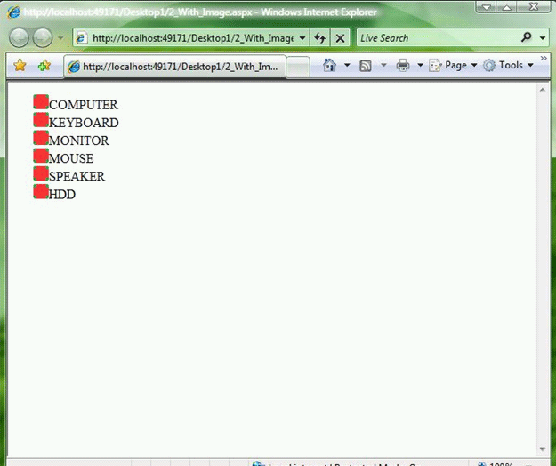Click the Stop loading X icon
The height and width of the screenshot is (466, 556).
click(340, 38)
